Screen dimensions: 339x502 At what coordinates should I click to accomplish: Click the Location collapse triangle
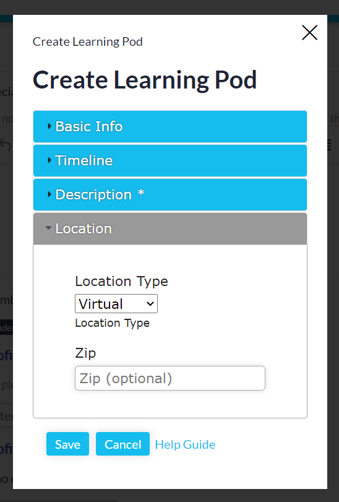pyautogui.click(x=48, y=228)
